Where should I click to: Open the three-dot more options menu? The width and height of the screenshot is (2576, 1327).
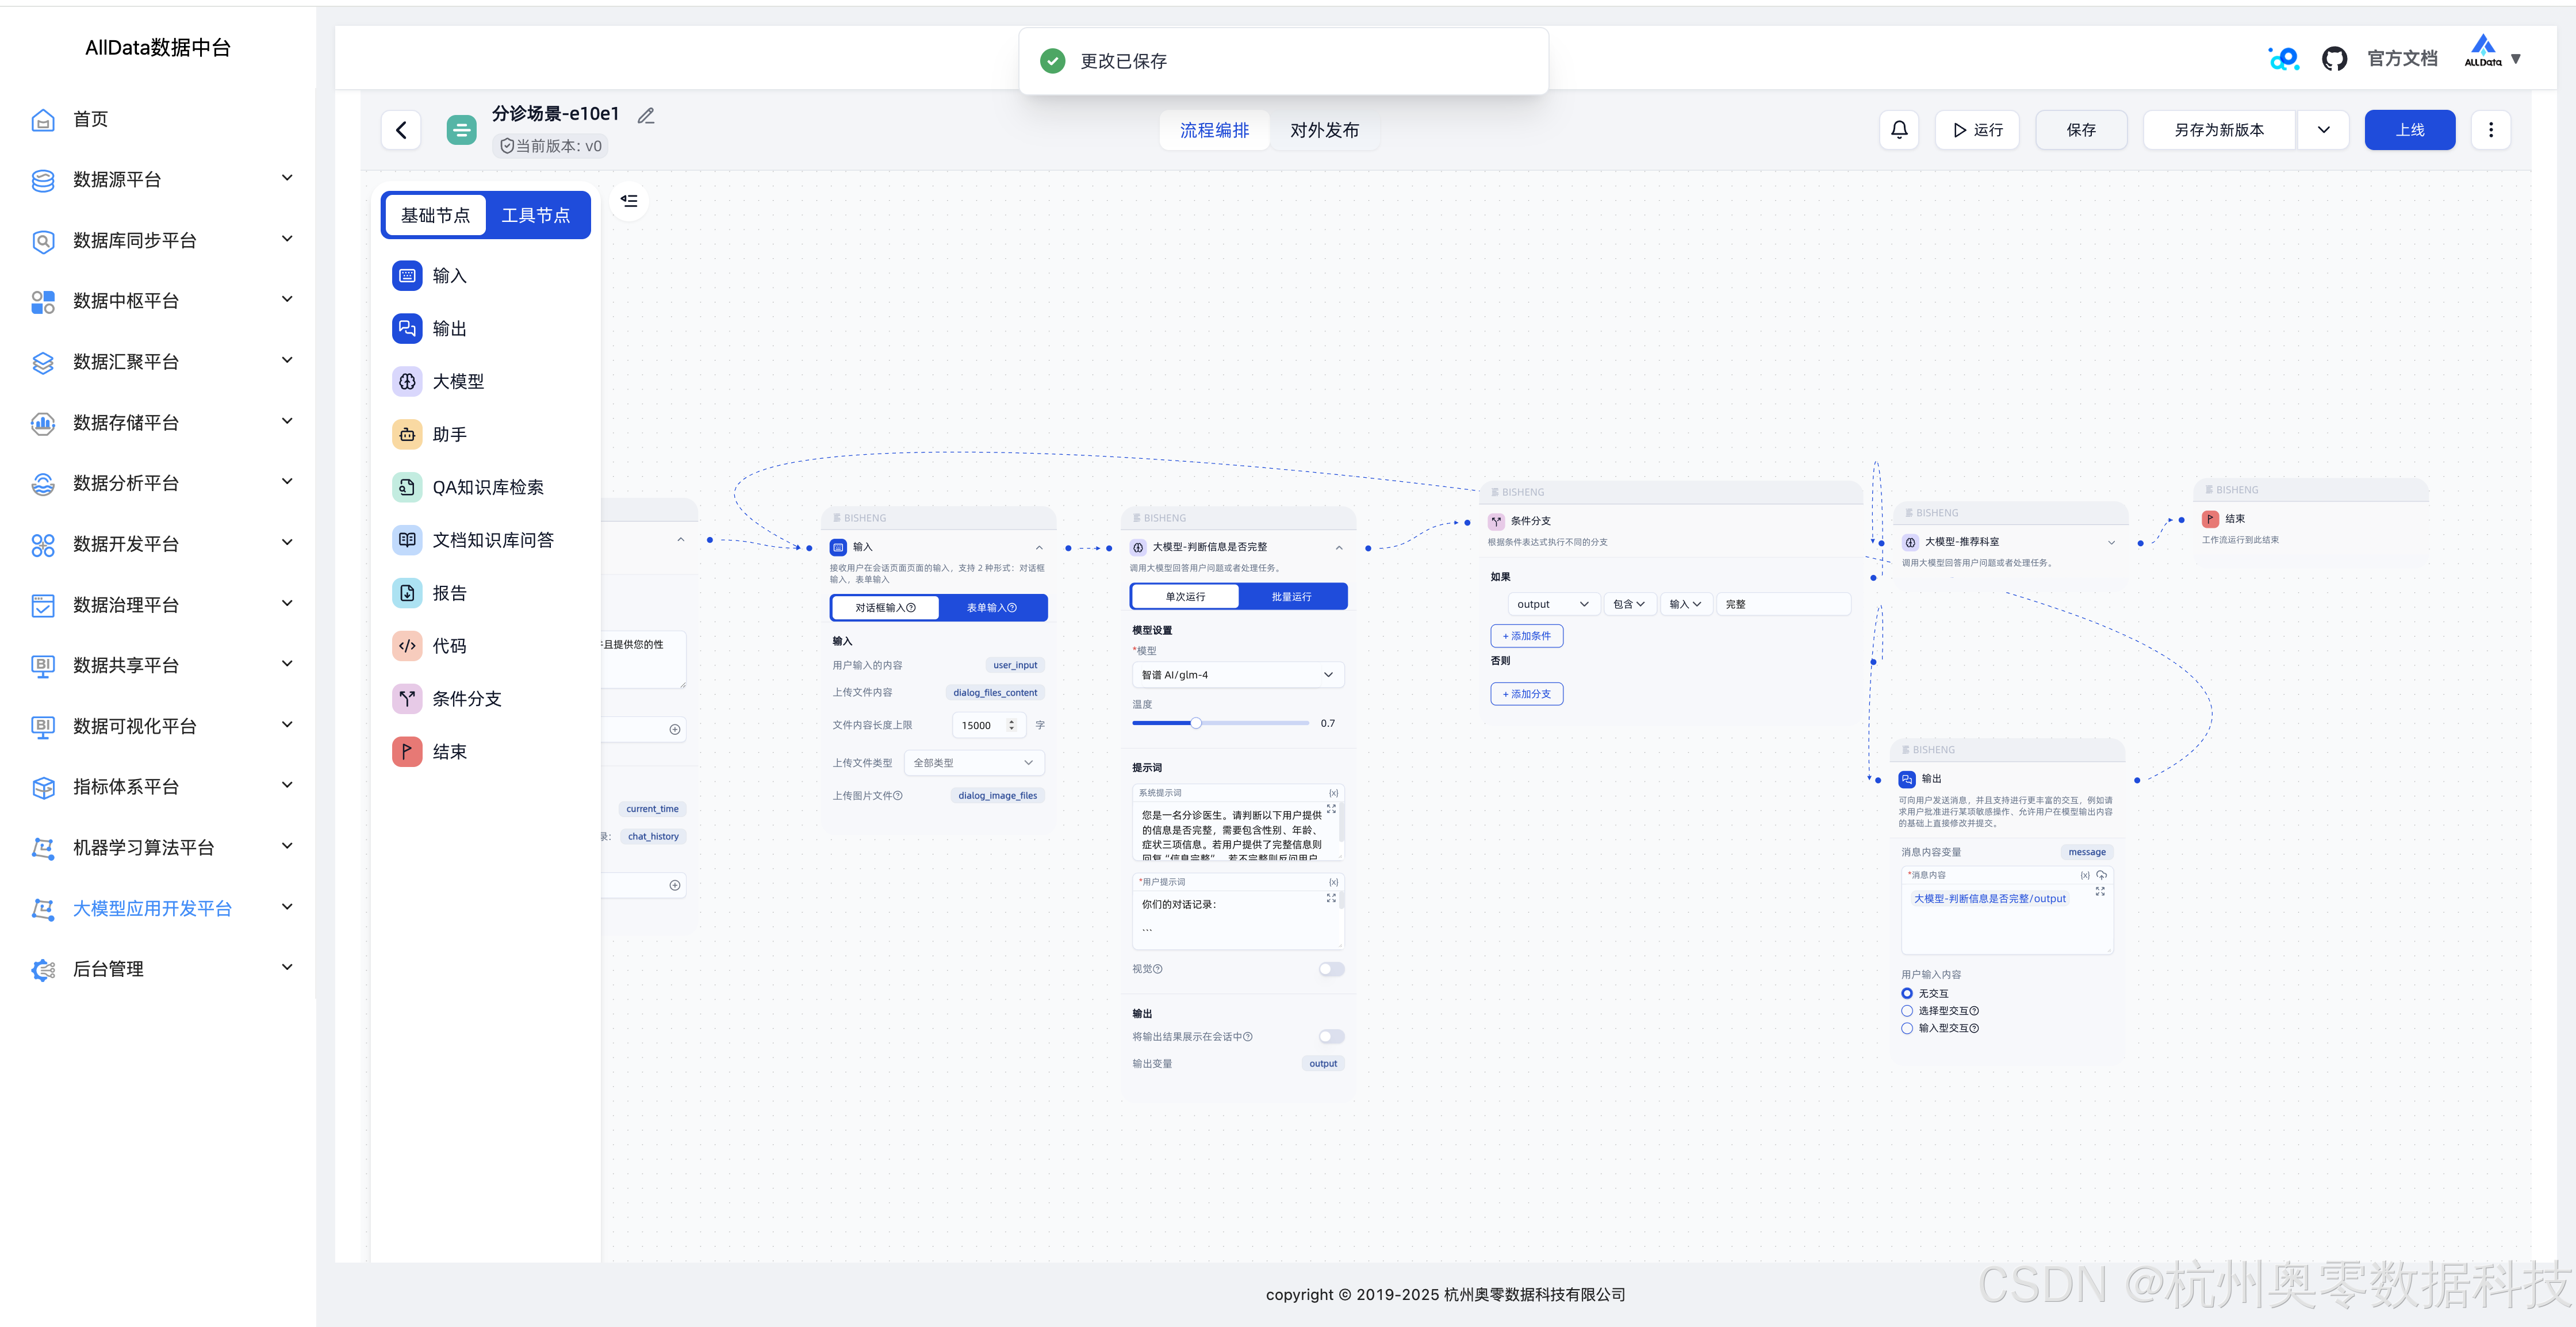tap(2490, 130)
